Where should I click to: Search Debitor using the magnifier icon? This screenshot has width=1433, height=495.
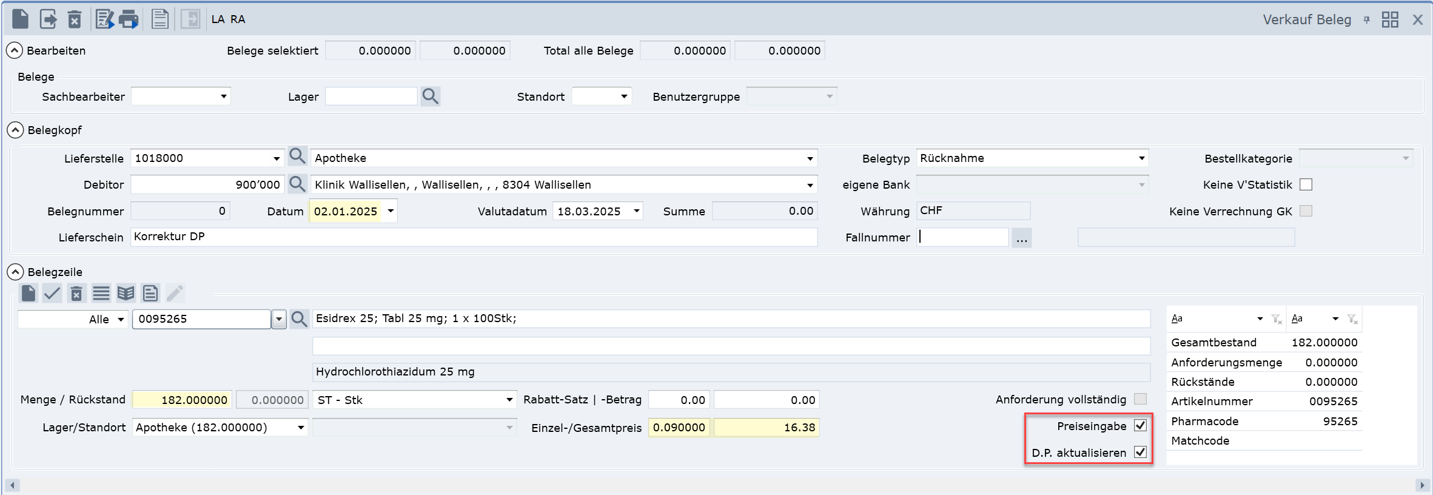(297, 184)
